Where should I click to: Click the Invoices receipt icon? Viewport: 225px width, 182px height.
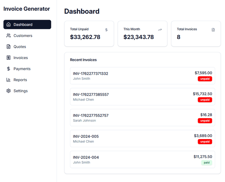8,58
